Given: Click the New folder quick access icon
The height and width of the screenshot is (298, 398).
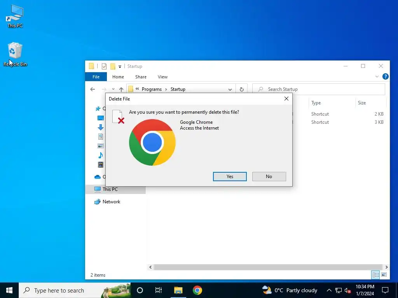Looking at the screenshot, I should tap(113, 66).
